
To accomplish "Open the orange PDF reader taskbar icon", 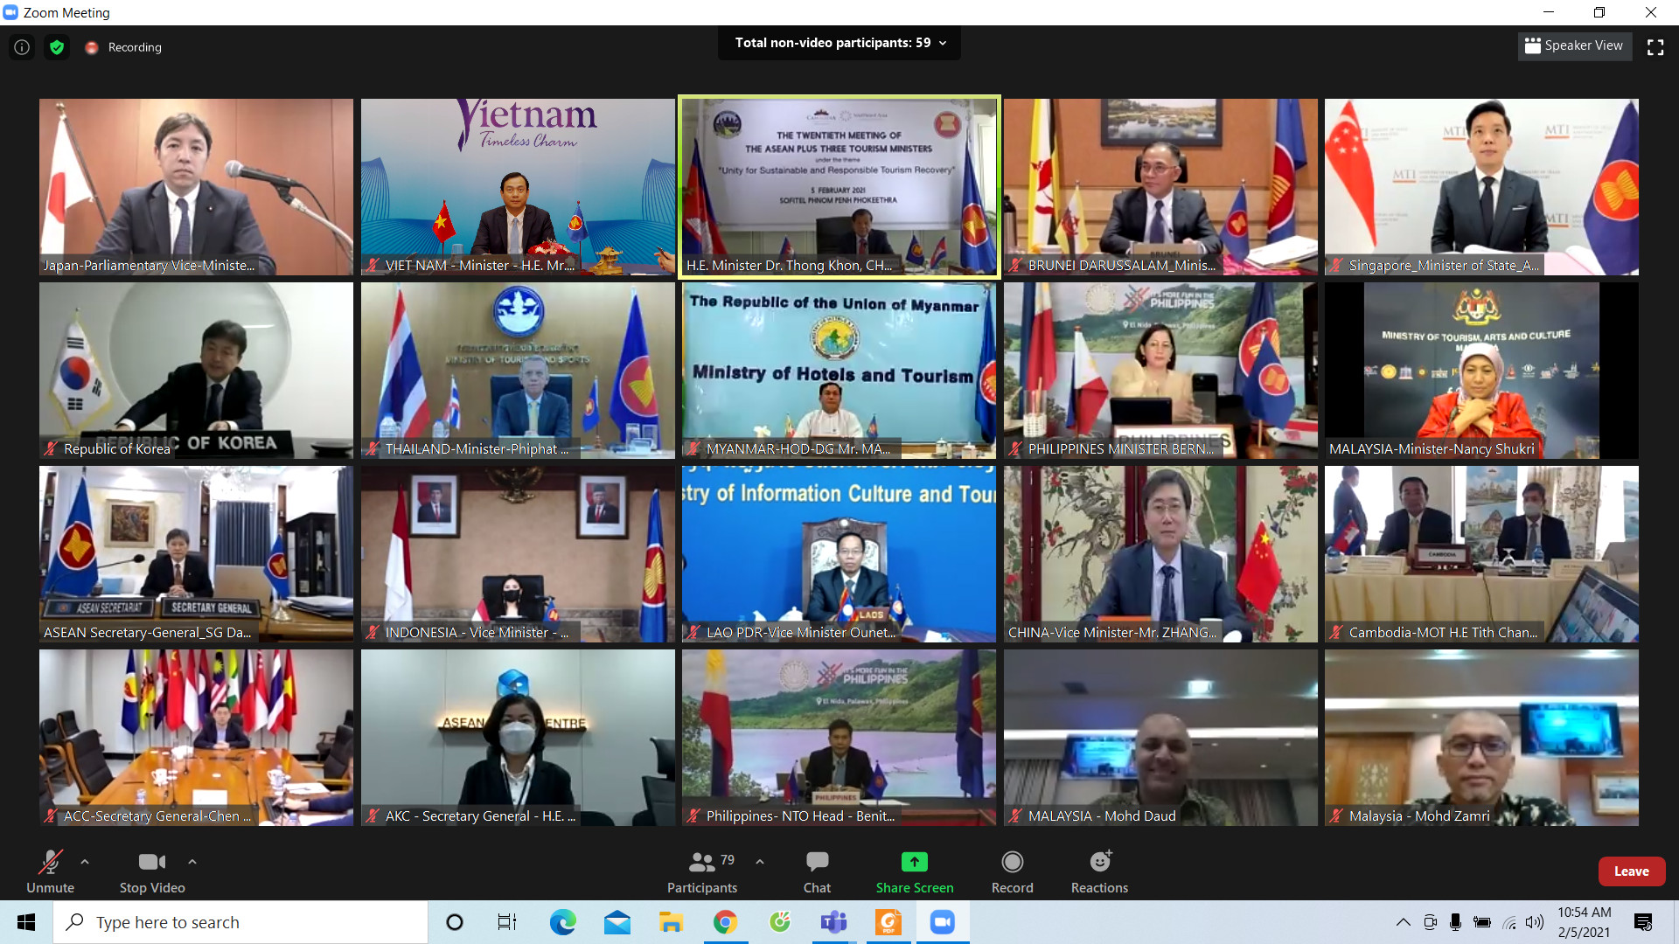I will coord(888,922).
